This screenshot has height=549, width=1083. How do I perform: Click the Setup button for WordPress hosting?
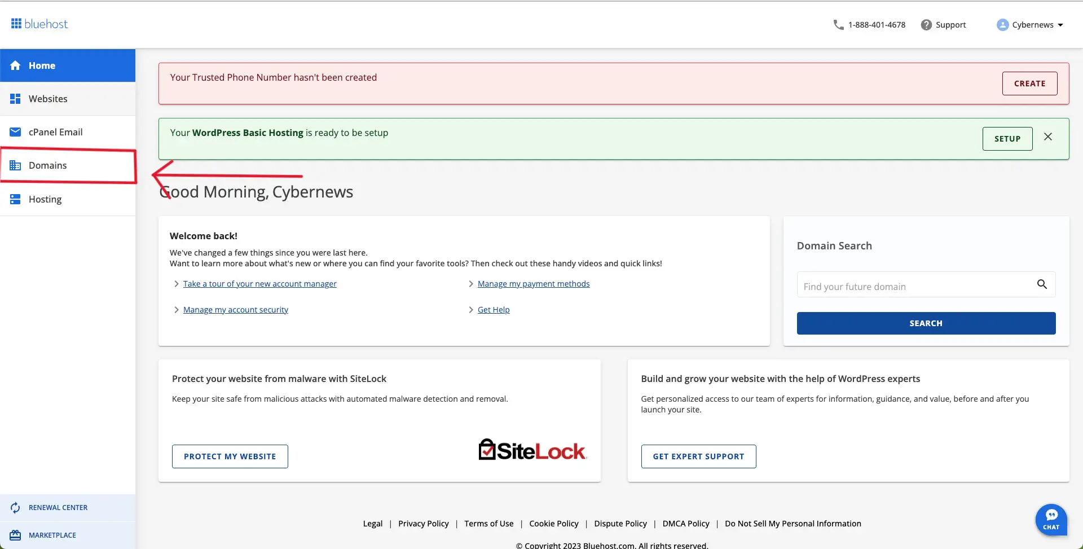1007,139
